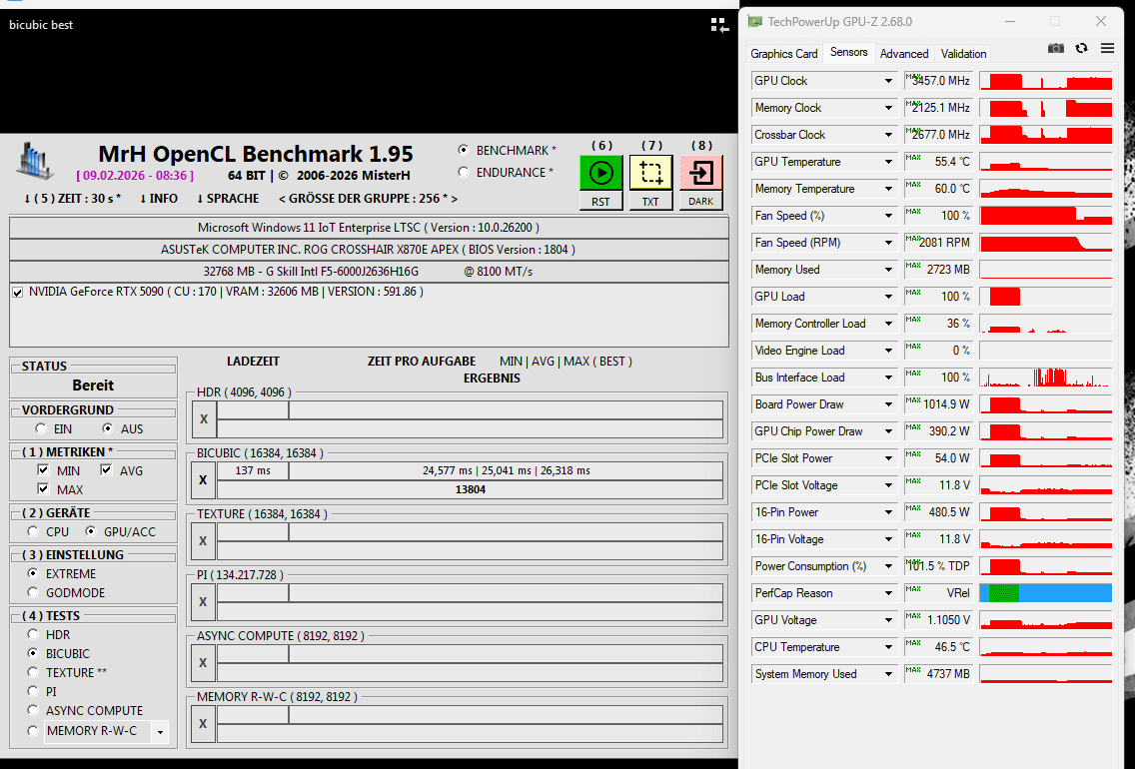Click the Bus Interface Load graph
Viewport: 1135px width, 769px height.
tap(1046, 378)
